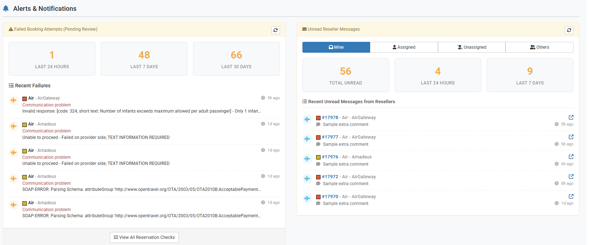This screenshot has width=589, height=245.
Task: Open the Last 7 Days failed bookings card
Action: [144, 59]
